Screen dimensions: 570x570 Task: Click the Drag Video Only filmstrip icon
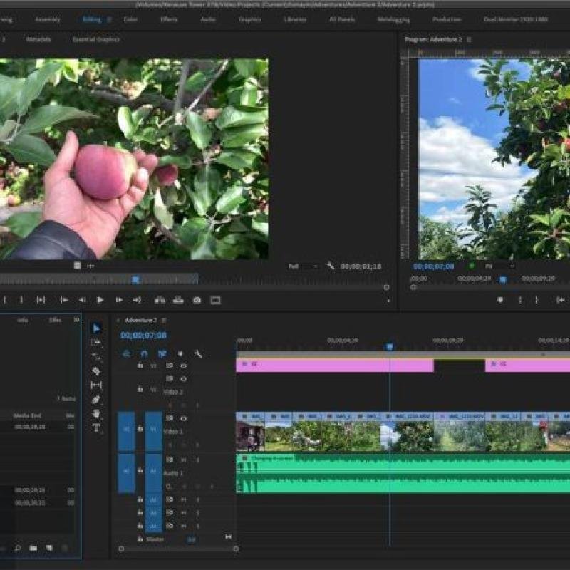pyautogui.click(x=77, y=266)
